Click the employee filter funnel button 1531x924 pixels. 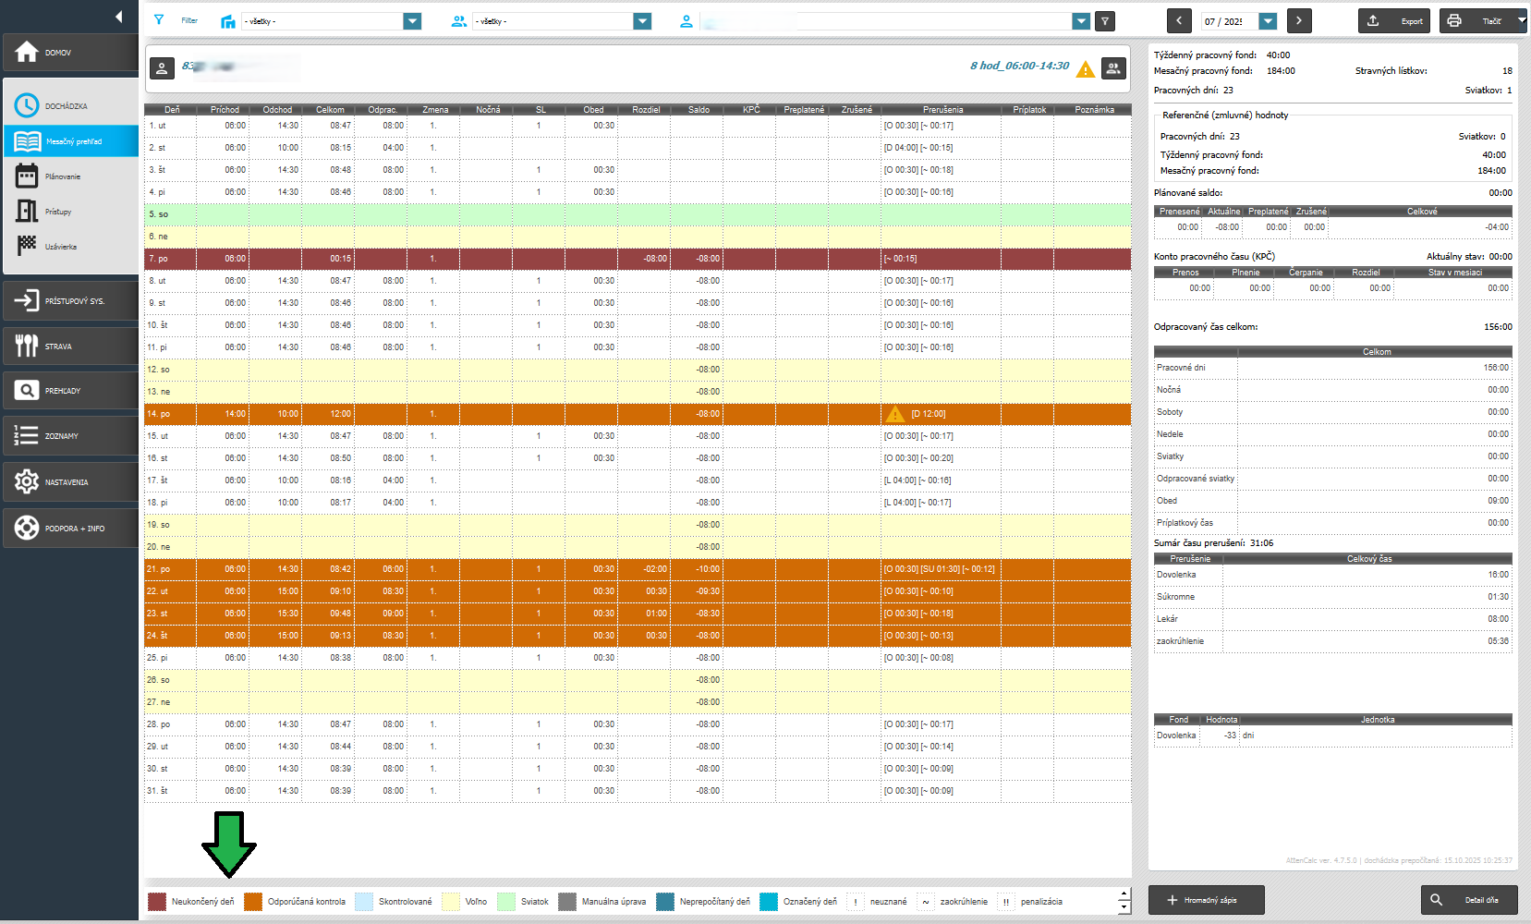click(1104, 21)
